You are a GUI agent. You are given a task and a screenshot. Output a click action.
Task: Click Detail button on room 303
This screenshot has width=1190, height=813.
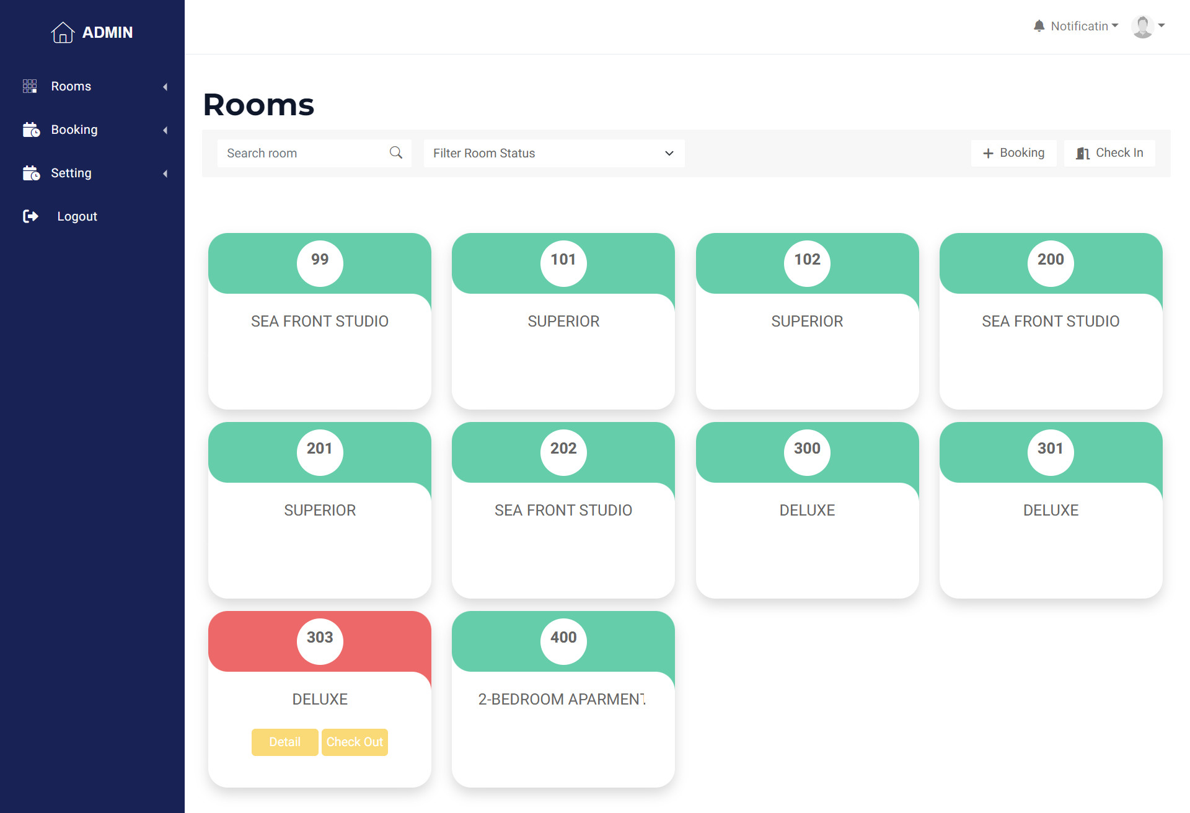[284, 742]
